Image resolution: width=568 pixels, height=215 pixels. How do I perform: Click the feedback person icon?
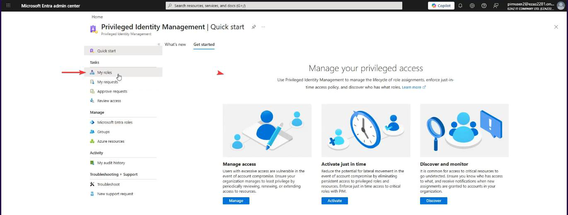point(496,6)
